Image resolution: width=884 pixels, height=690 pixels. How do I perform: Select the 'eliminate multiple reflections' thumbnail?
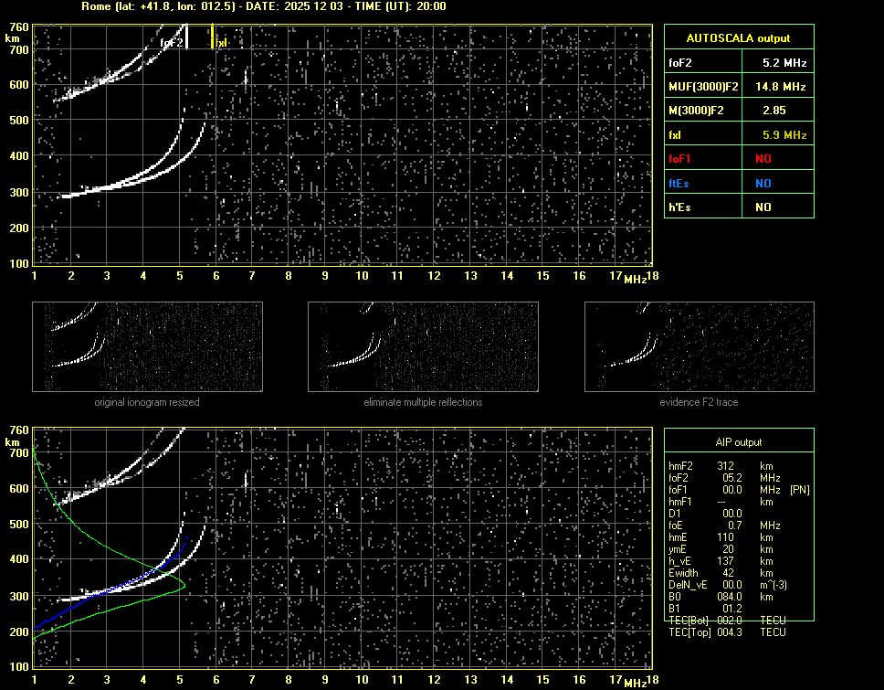[x=423, y=347]
